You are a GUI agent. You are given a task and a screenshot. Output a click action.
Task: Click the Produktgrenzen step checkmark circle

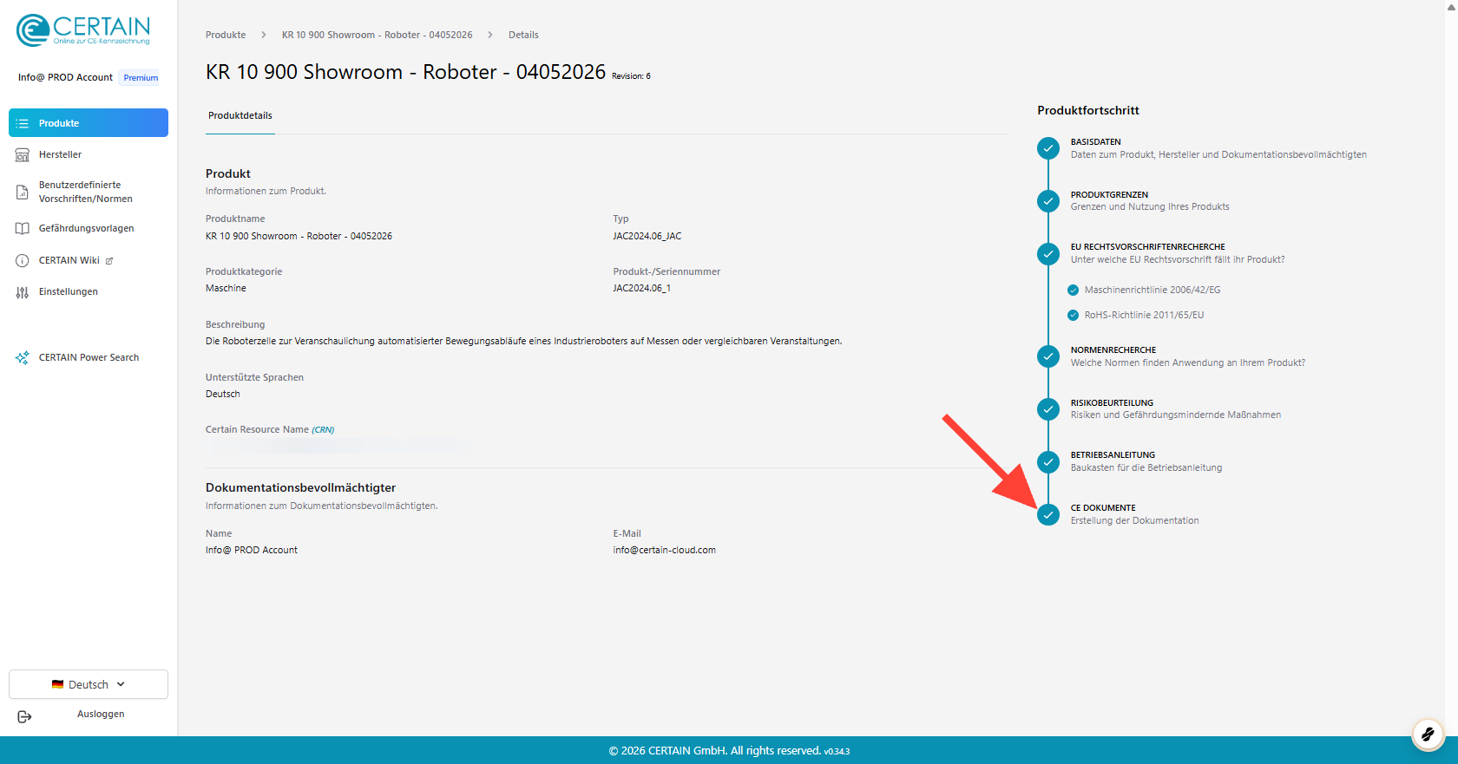[1048, 201]
